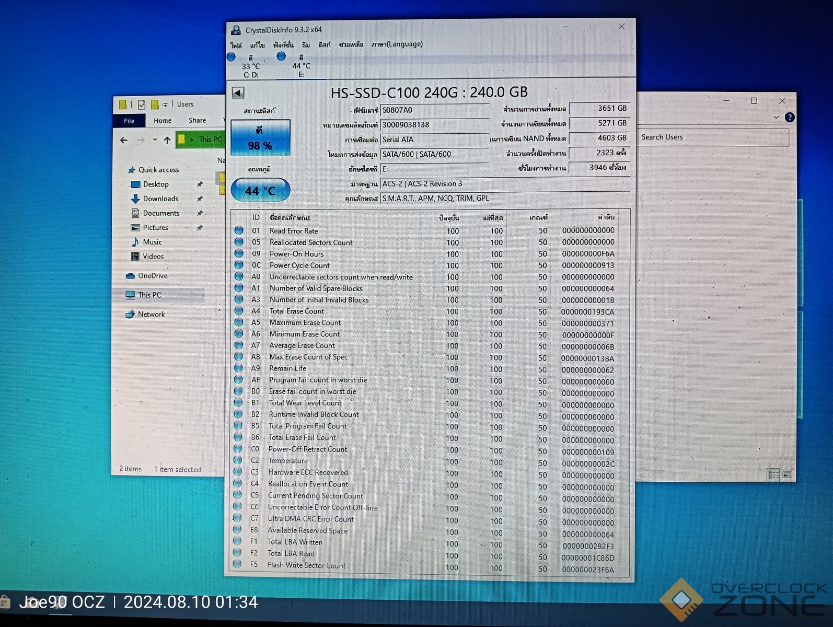The width and height of the screenshot is (833, 627).
Task: Open the quick access toolbar customize dropdown
Action: (x=165, y=104)
